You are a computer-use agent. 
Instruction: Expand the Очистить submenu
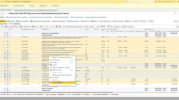pyautogui.click(x=62, y=80)
